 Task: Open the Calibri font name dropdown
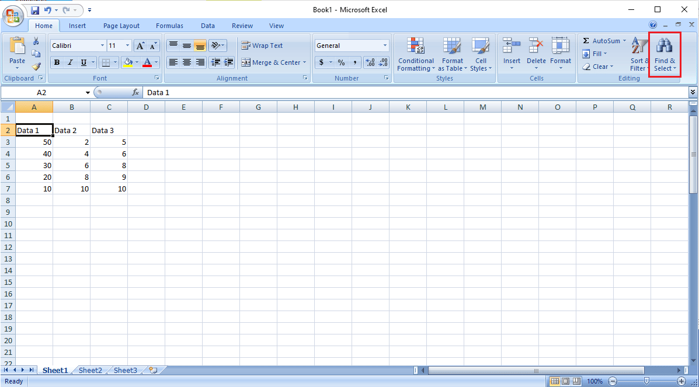(103, 46)
